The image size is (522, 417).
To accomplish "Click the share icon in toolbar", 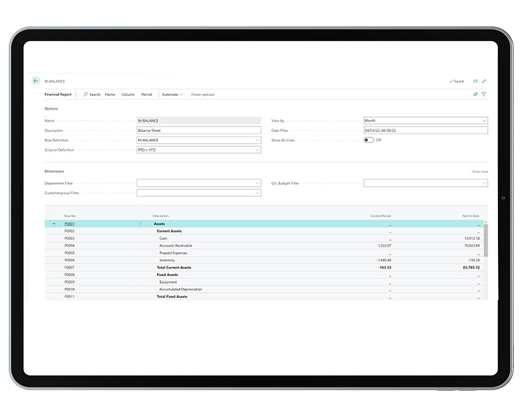I will point(475,94).
